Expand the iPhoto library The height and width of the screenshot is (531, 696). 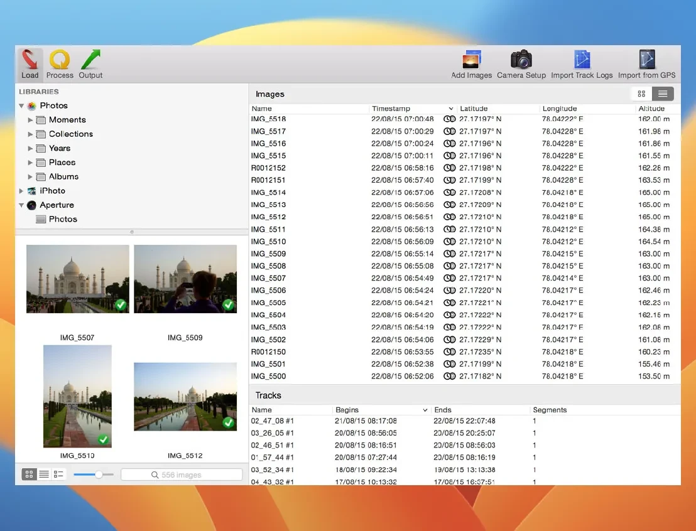click(x=21, y=190)
